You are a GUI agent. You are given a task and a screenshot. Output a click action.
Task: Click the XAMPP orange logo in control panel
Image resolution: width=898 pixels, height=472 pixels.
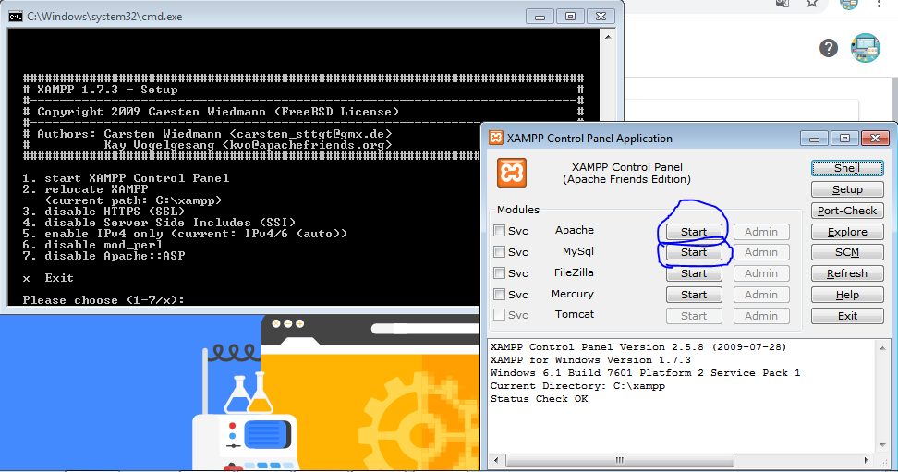click(512, 173)
